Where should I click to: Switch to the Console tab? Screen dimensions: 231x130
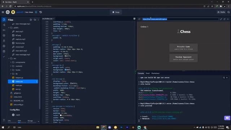coord(141,73)
